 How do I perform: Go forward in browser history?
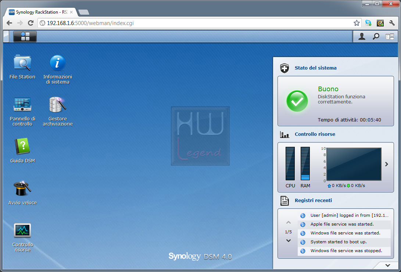click(20, 23)
